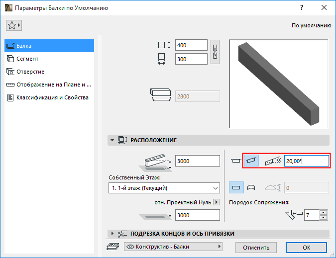This screenshot has height=258, width=336.
Task: Decrease the junction order value
Action: [323, 218]
